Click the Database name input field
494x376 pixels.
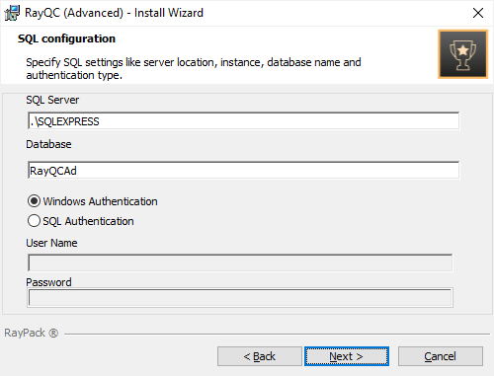(x=243, y=170)
